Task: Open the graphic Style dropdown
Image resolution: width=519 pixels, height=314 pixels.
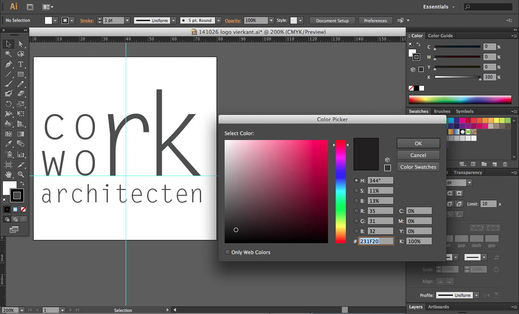Action: click(x=301, y=21)
